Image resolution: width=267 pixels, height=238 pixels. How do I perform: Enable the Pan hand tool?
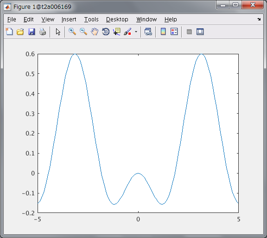[x=95, y=32]
